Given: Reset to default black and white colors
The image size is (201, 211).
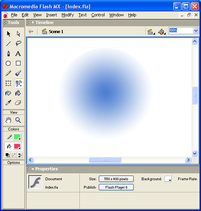Looking at the screenshot, I should [8, 155].
